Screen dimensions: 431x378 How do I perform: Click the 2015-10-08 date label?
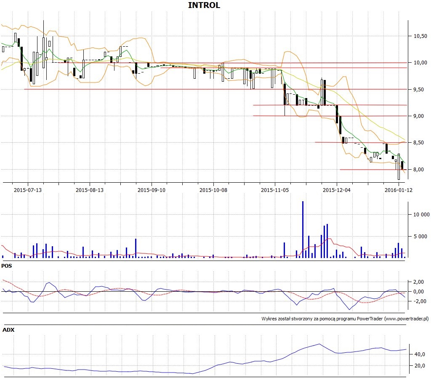(213, 190)
